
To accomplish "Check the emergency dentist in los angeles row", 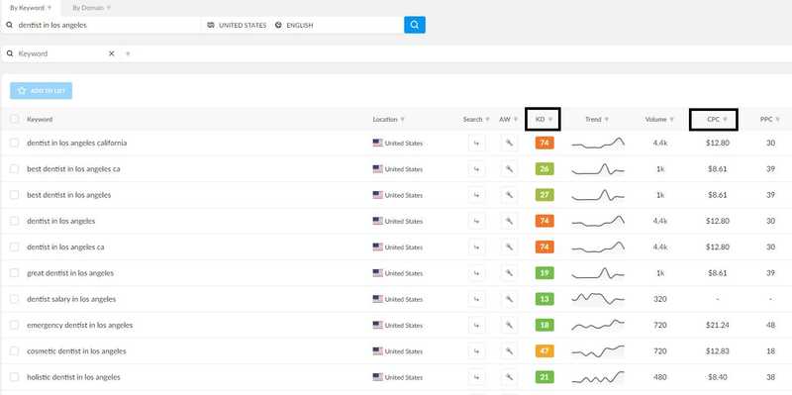I will click(x=14, y=325).
